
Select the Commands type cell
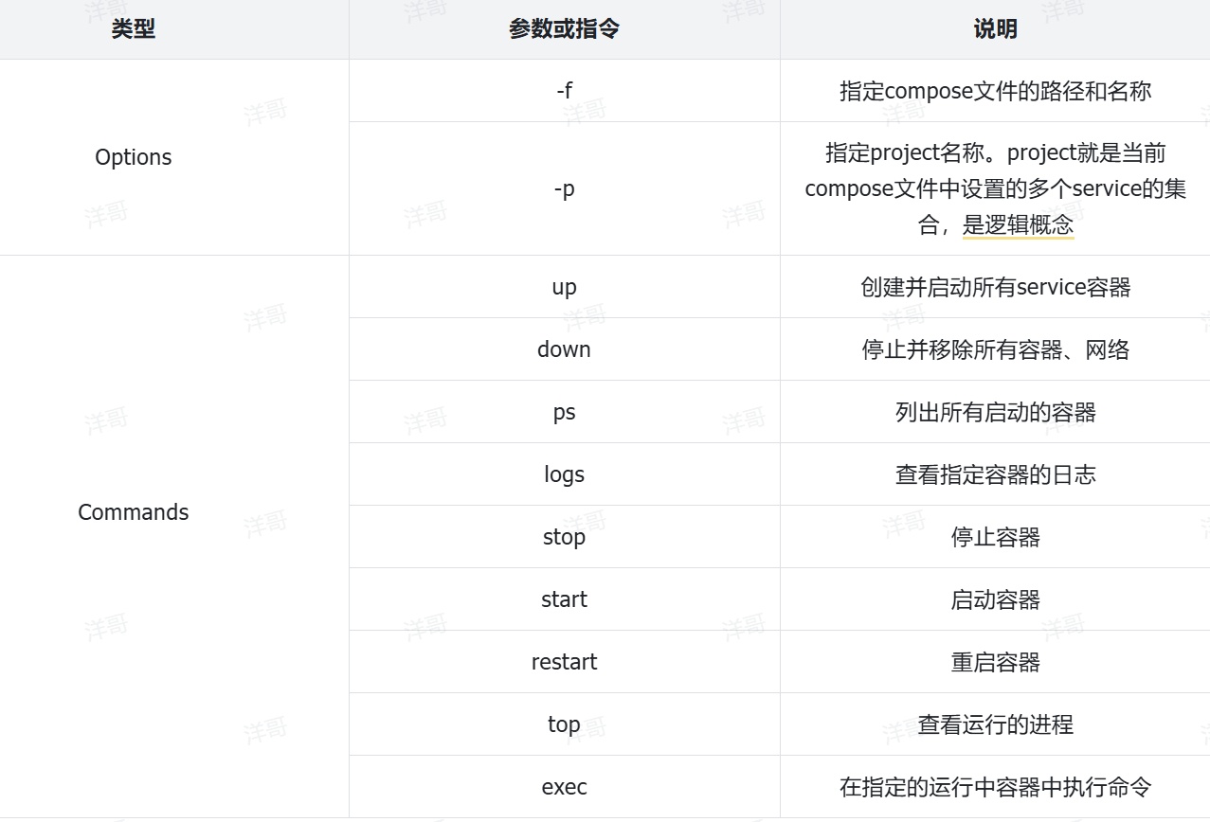[134, 512]
